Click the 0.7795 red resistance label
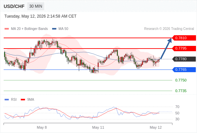This screenshot has width=197, height=133. click(x=184, y=49)
